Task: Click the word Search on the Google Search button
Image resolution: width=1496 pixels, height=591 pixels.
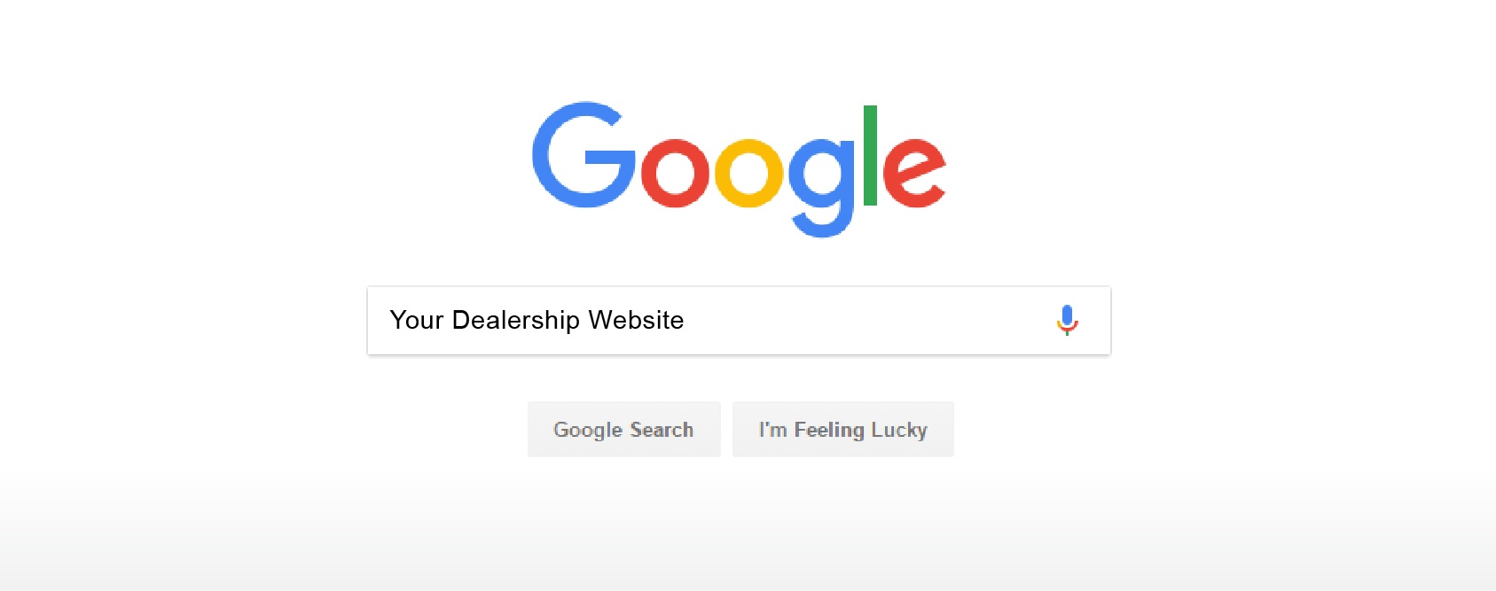Action: (x=662, y=430)
